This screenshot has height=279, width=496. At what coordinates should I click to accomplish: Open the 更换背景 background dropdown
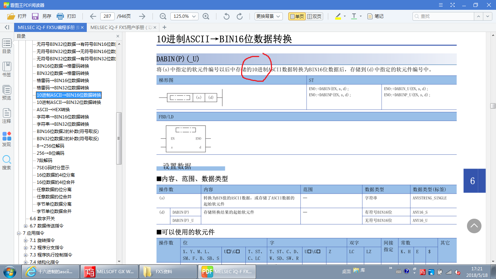pyautogui.click(x=269, y=16)
